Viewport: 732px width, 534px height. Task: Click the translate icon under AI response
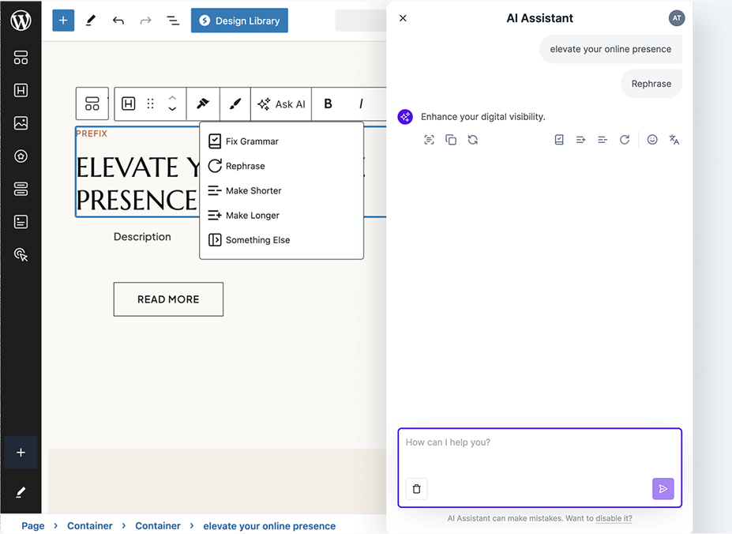coord(674,140)
